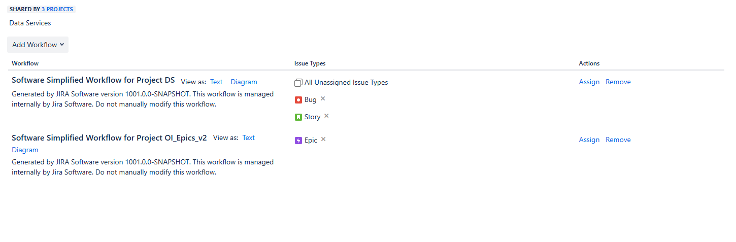This screenshot has height=242, width=736.
Task: Open the 3 PROJECTS shared link
Action: pyautogui.click(x=57, y=9)
